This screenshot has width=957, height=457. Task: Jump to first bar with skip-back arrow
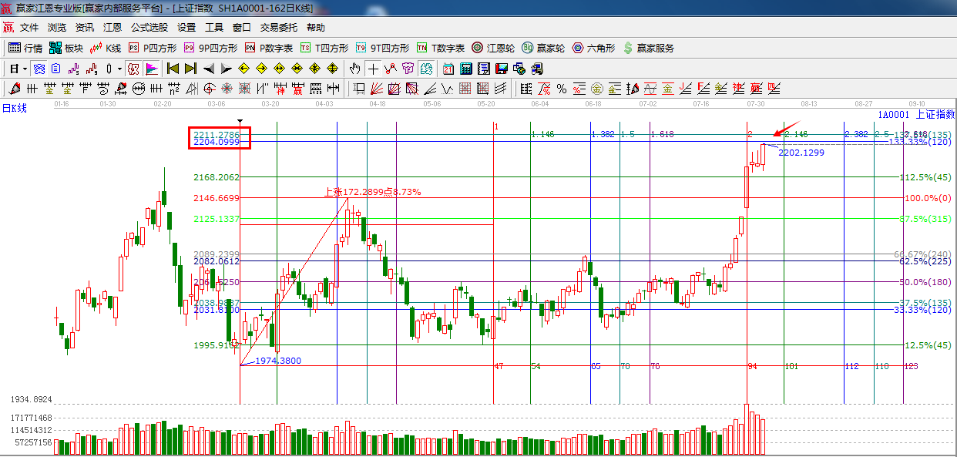pos(173,69)
